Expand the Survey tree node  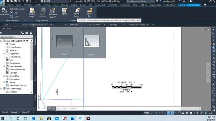(4, 82)
